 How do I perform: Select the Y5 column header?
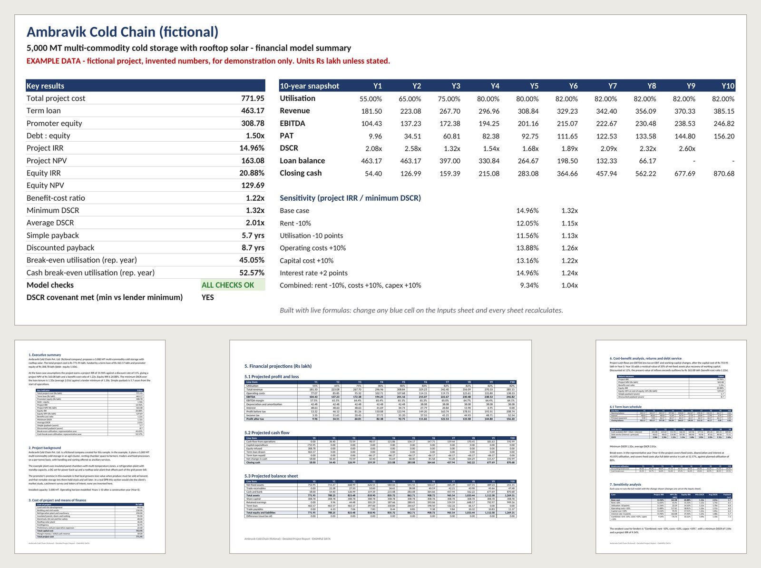pos(534,86)
